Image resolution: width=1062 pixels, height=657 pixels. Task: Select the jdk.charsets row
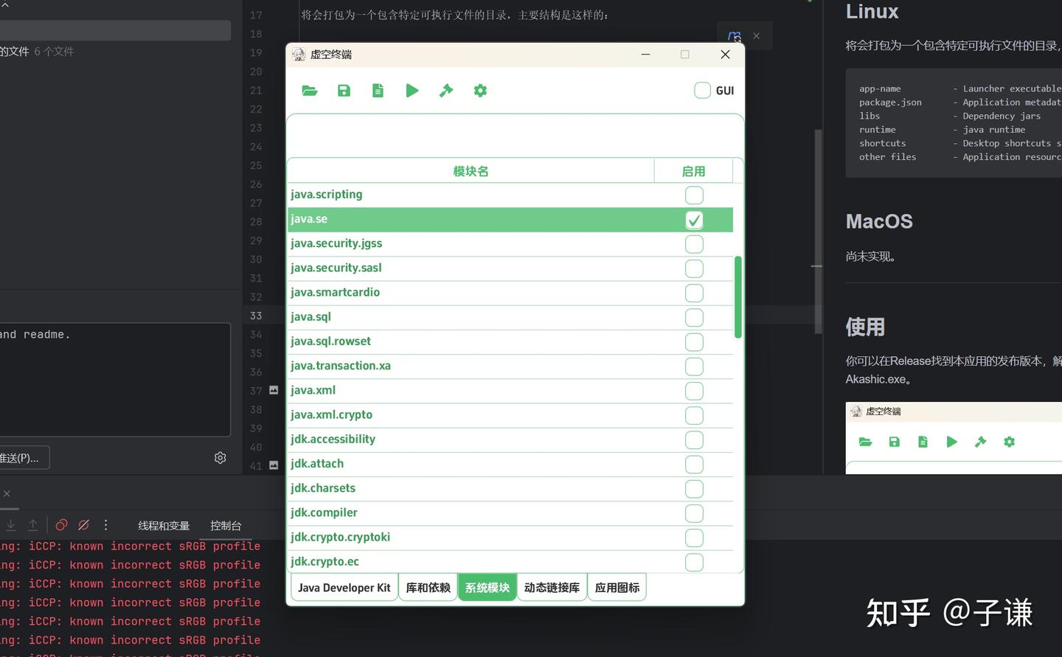click(x=510, y=488)
